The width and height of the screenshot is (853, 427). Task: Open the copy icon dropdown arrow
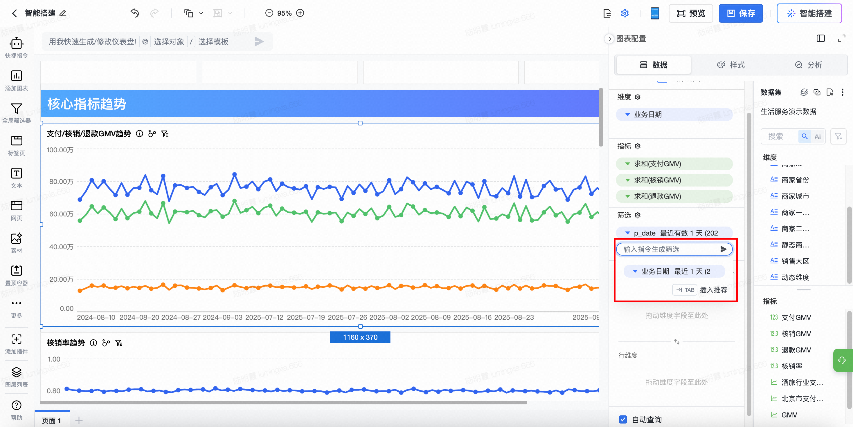coord(201,13)
